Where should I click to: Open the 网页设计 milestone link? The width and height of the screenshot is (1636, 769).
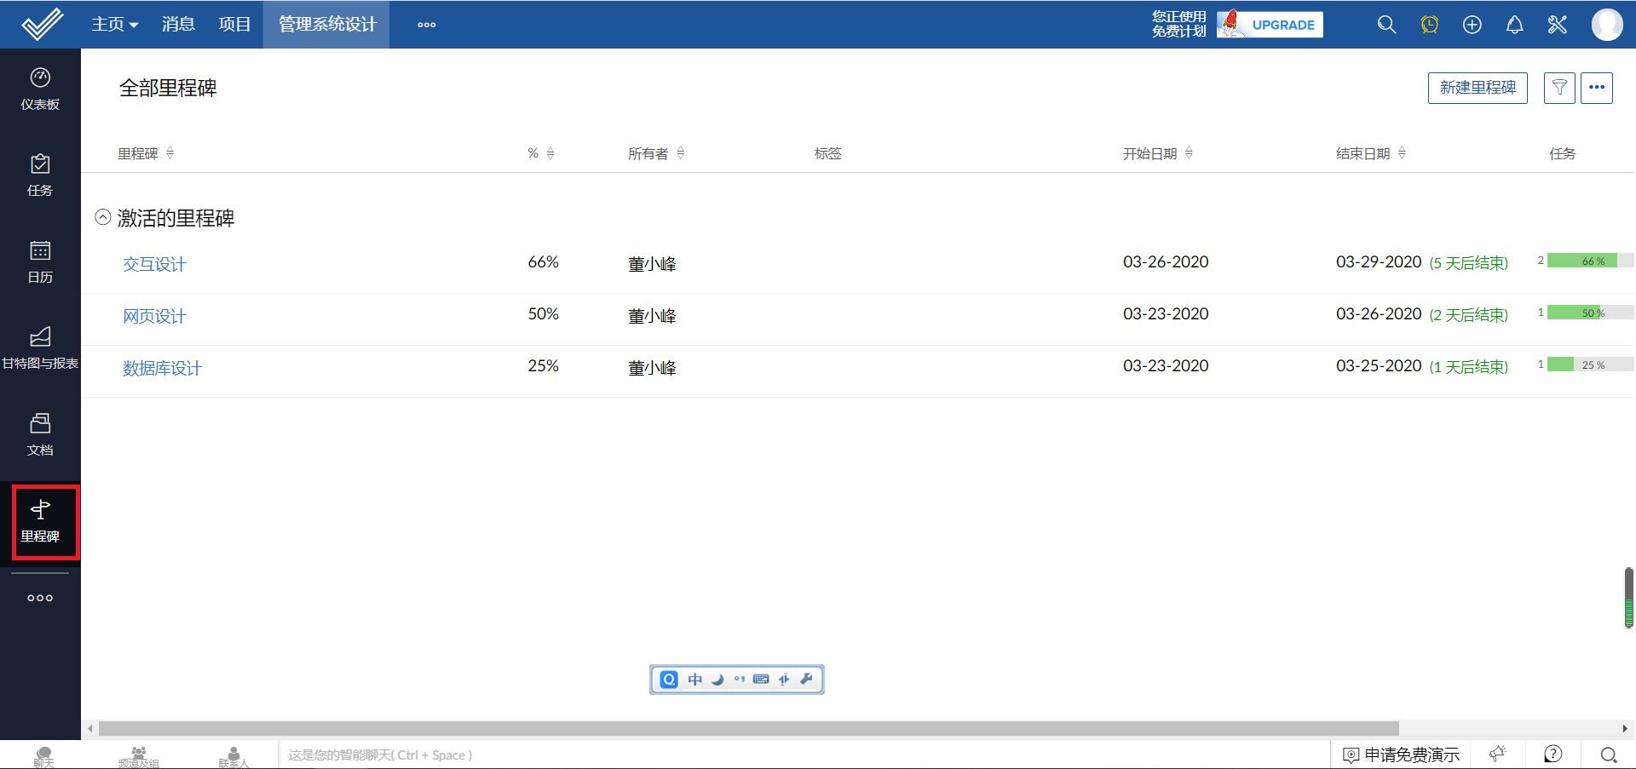154,315
